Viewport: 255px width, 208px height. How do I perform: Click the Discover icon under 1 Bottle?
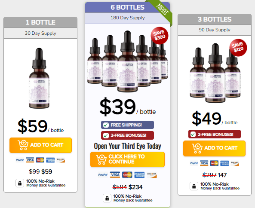[x=61, y=160]
